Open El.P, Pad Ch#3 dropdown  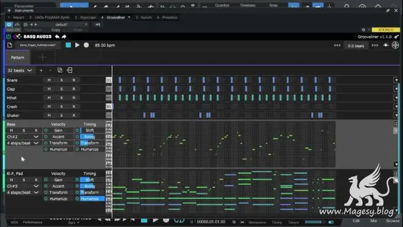tap(23, 186)
